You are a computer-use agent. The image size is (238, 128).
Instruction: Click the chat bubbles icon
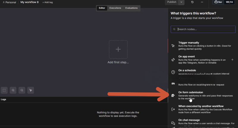[x=173, y=123]
